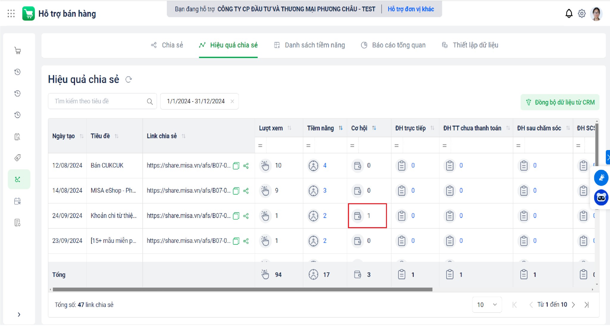Click the notification bell icon
Screen dimensions: 610x326
click(x=569, y=13)
